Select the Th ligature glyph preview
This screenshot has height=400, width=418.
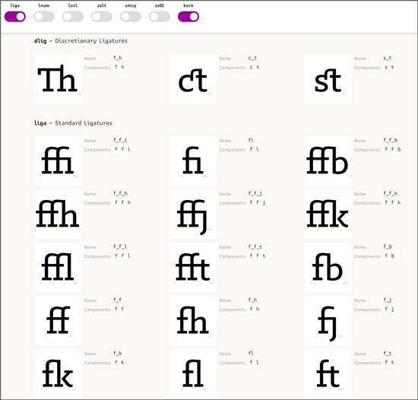tap(58, 78)
